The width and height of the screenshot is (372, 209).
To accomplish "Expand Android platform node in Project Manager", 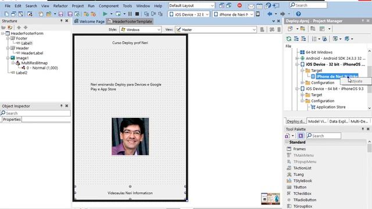I will 297,58.
